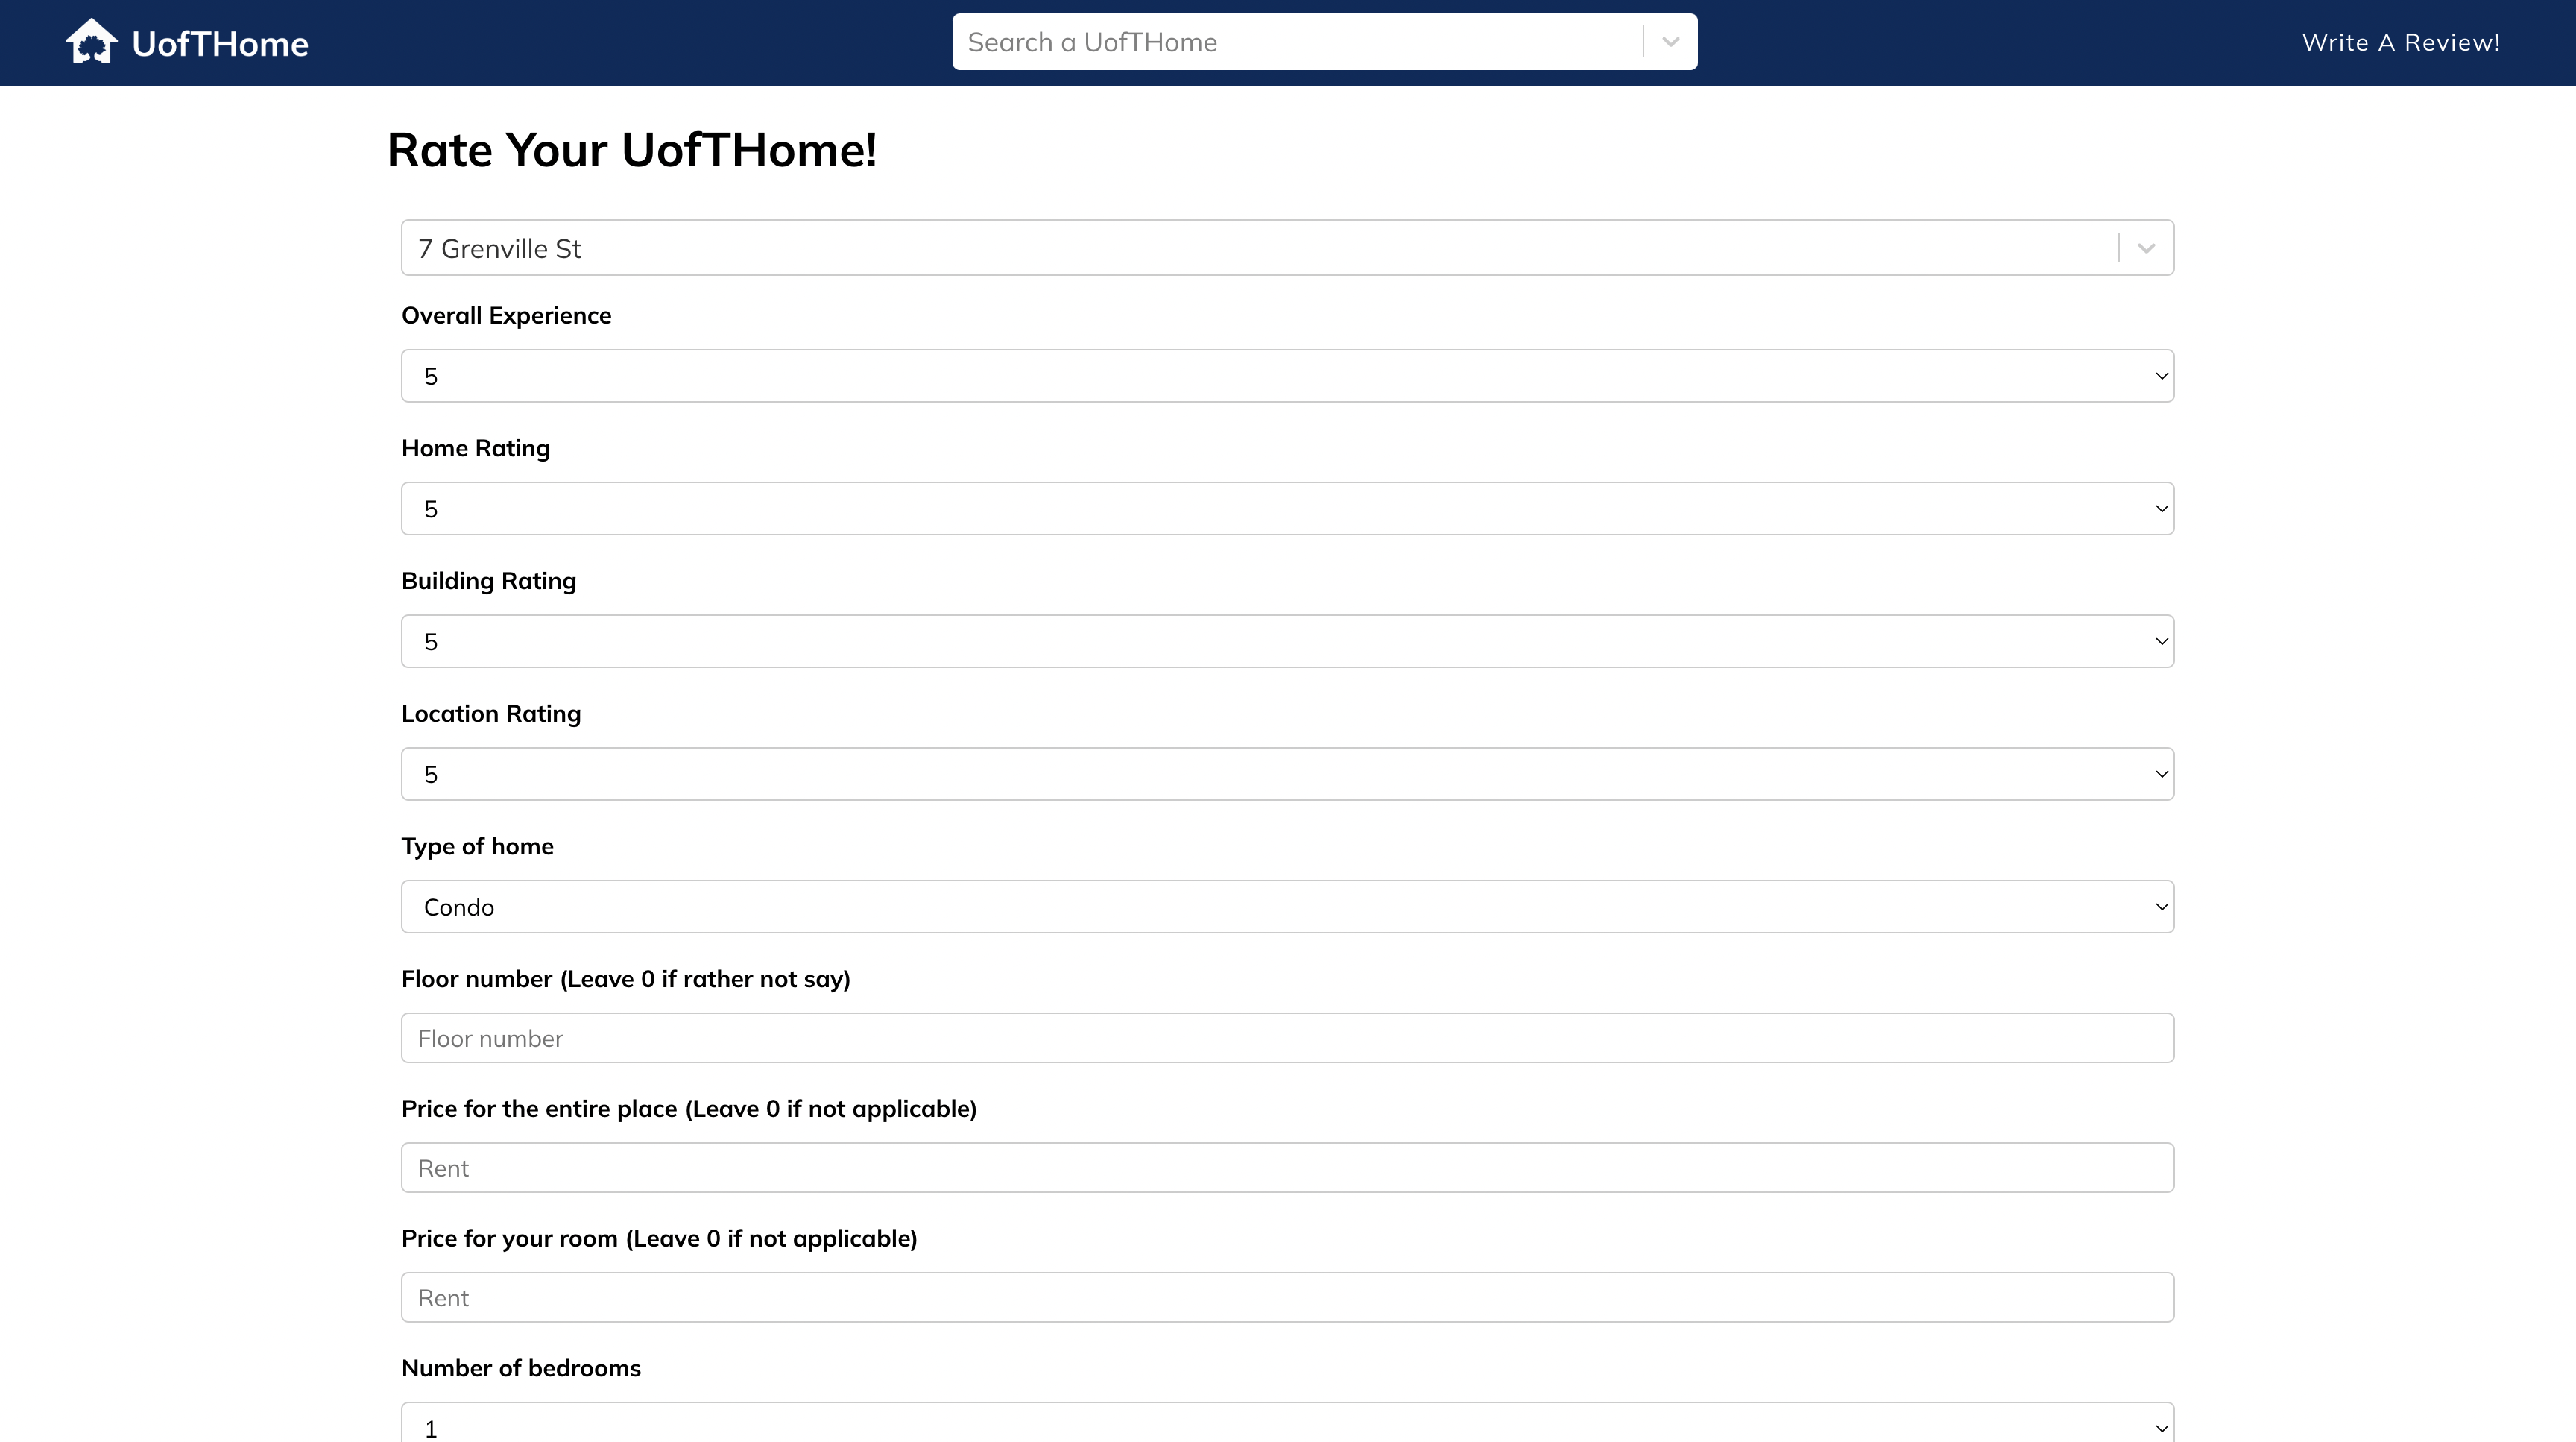Open the Type of home Condo dropdown

(x=1287, y=907)
